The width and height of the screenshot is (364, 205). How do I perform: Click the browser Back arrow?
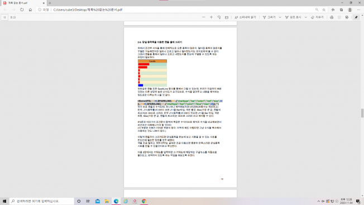6,9
